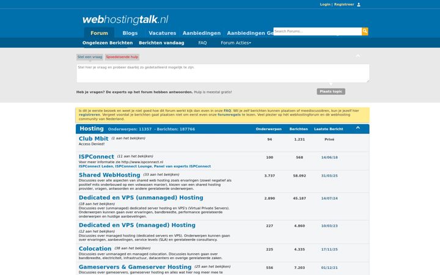Click the Onderwerpen column header

click(268, 129)
